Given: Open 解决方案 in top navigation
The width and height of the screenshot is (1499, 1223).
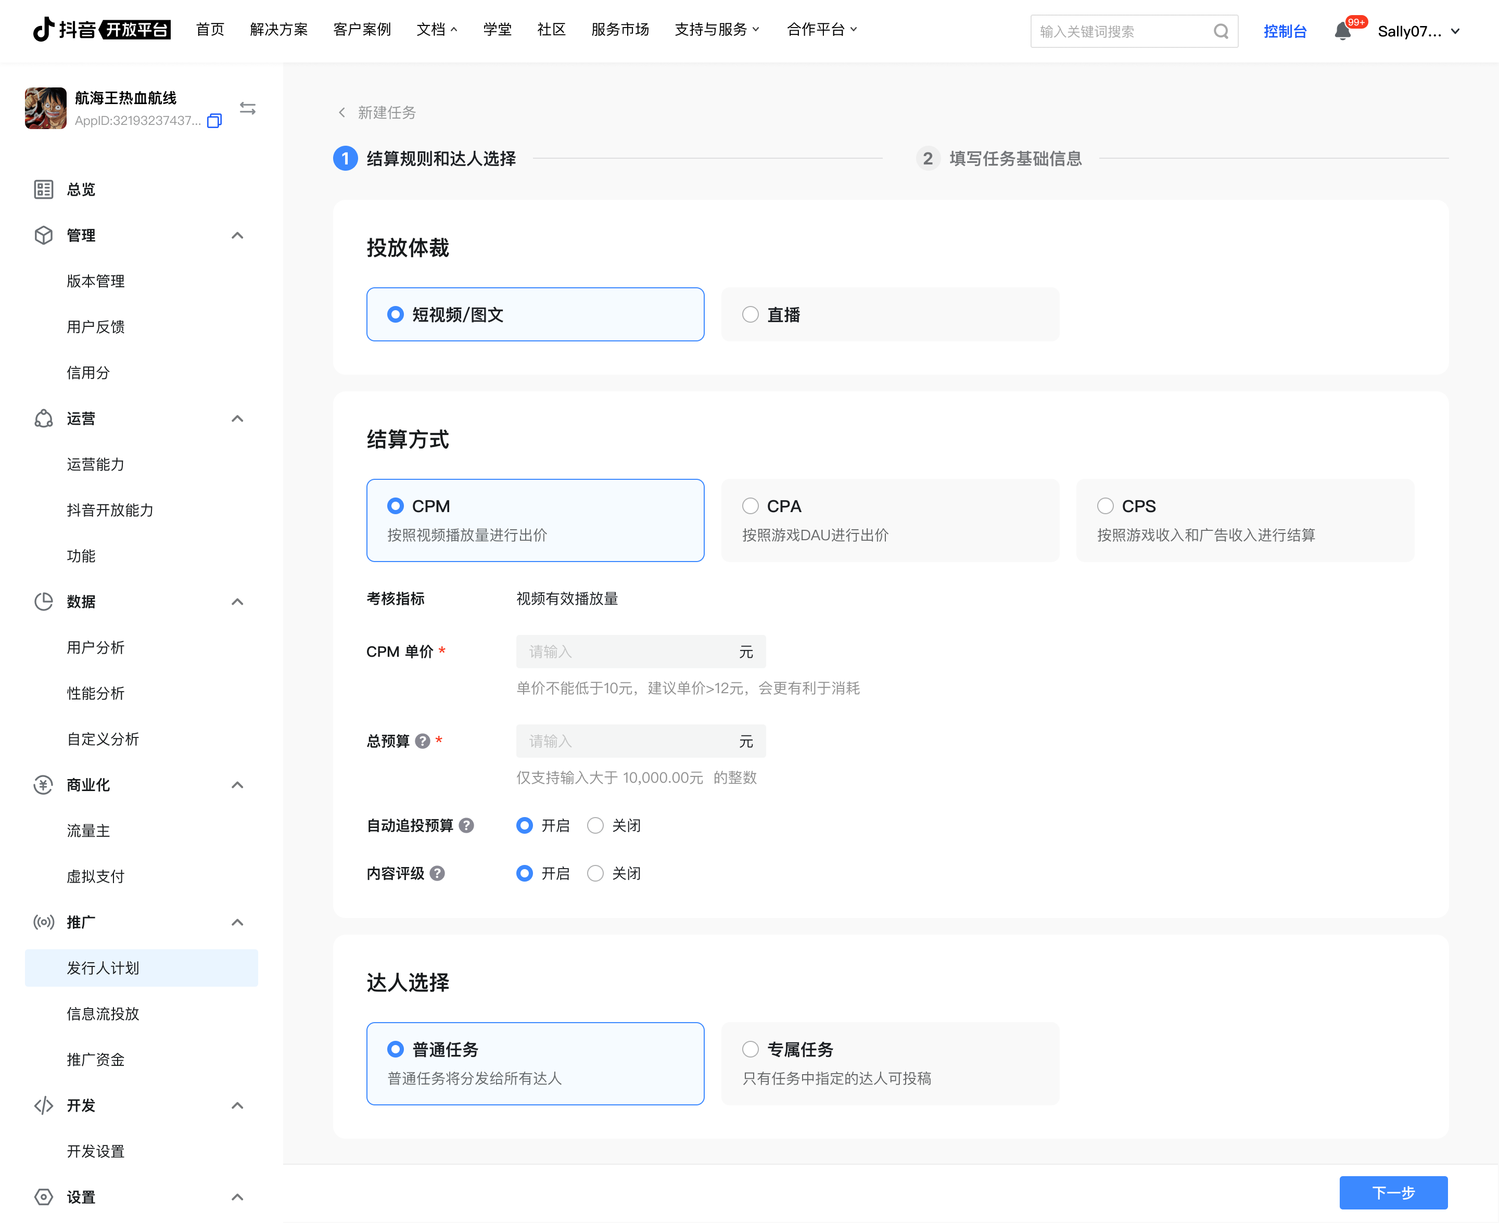Looking at the screenshot, I should click(x=279, y=30).
